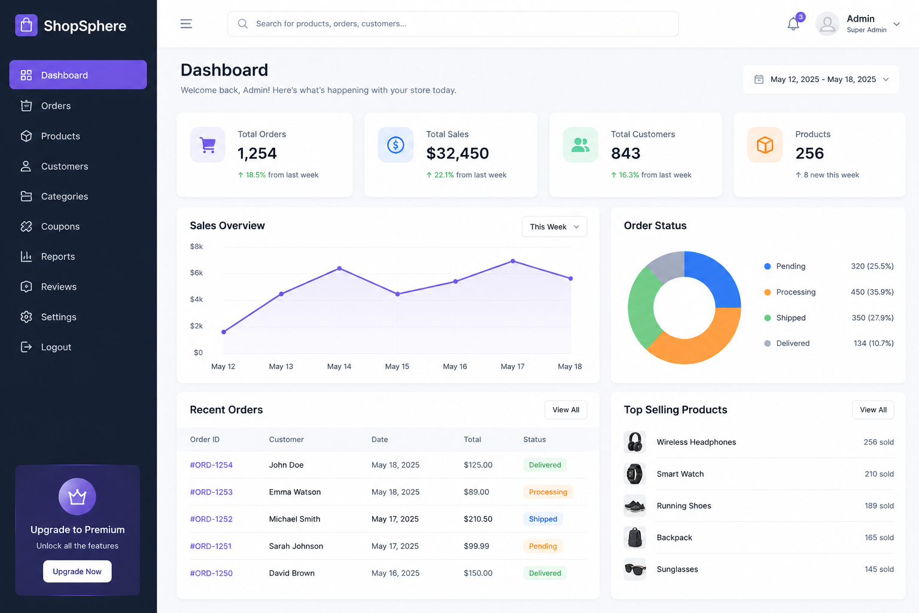Open Orders label in the sidebar
This screenshot has width=919, height=613.
coord(56,106)
